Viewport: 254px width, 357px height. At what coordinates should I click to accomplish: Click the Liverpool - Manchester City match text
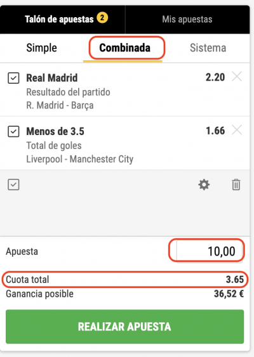click(x=80, y=159)
